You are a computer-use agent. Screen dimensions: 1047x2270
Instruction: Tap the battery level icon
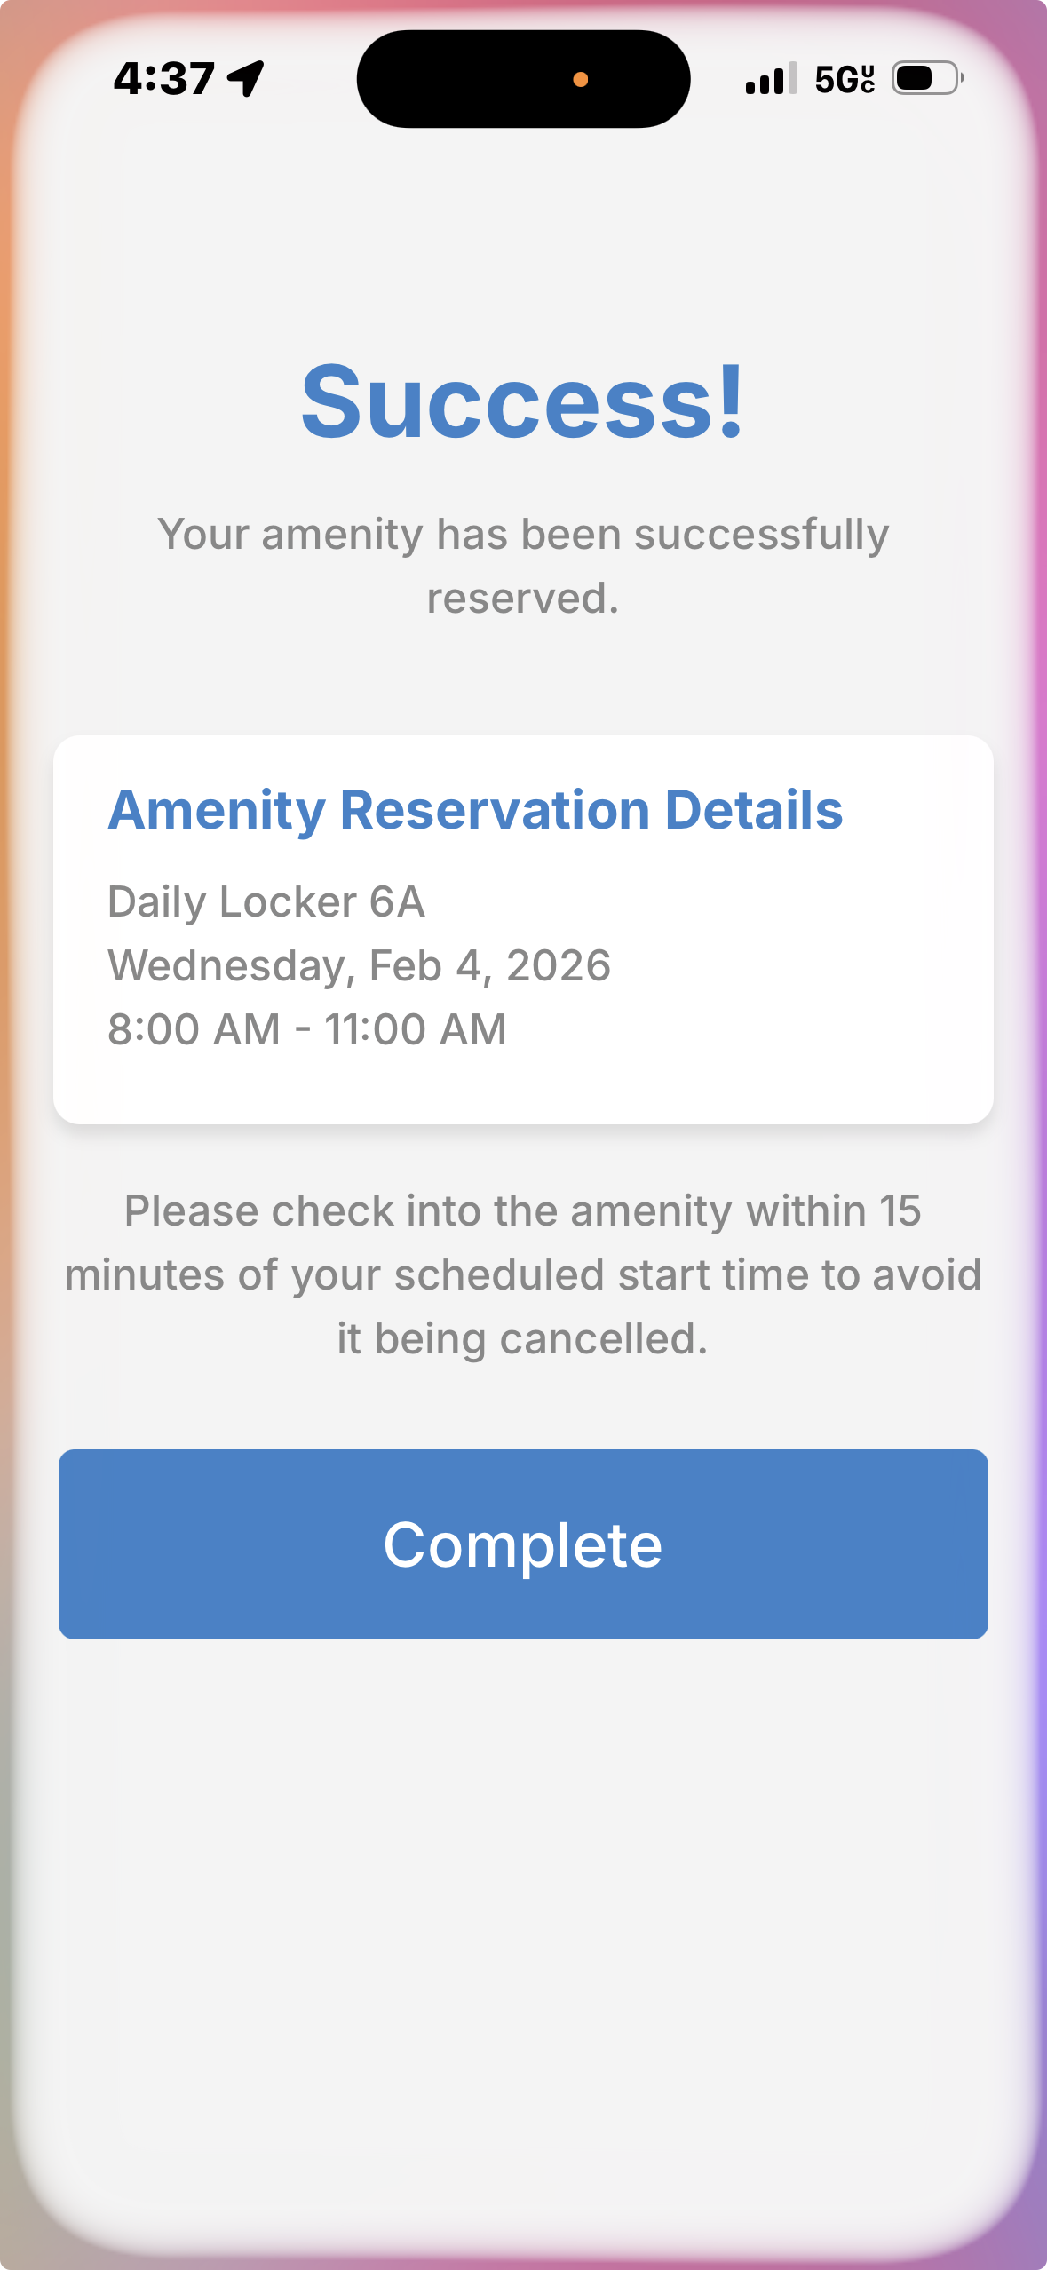(x=927, y=78)
